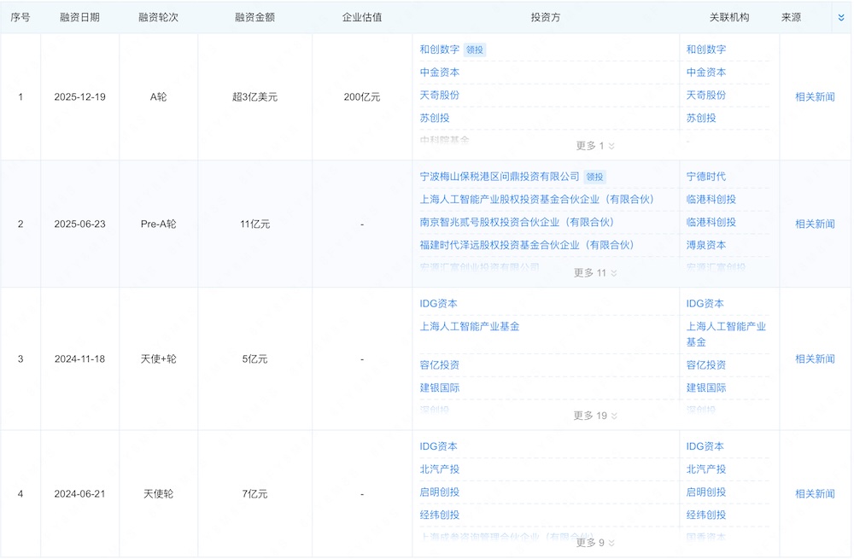This screenshot has width=854, height=559.
Task: Open 经纬创投 in 投资方 column
Action: (x=440, y=515)
